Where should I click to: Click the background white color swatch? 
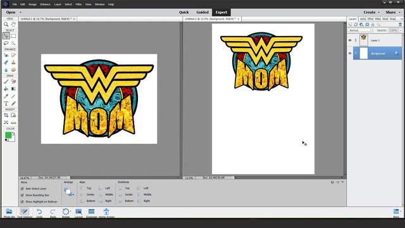pos(13,139)
